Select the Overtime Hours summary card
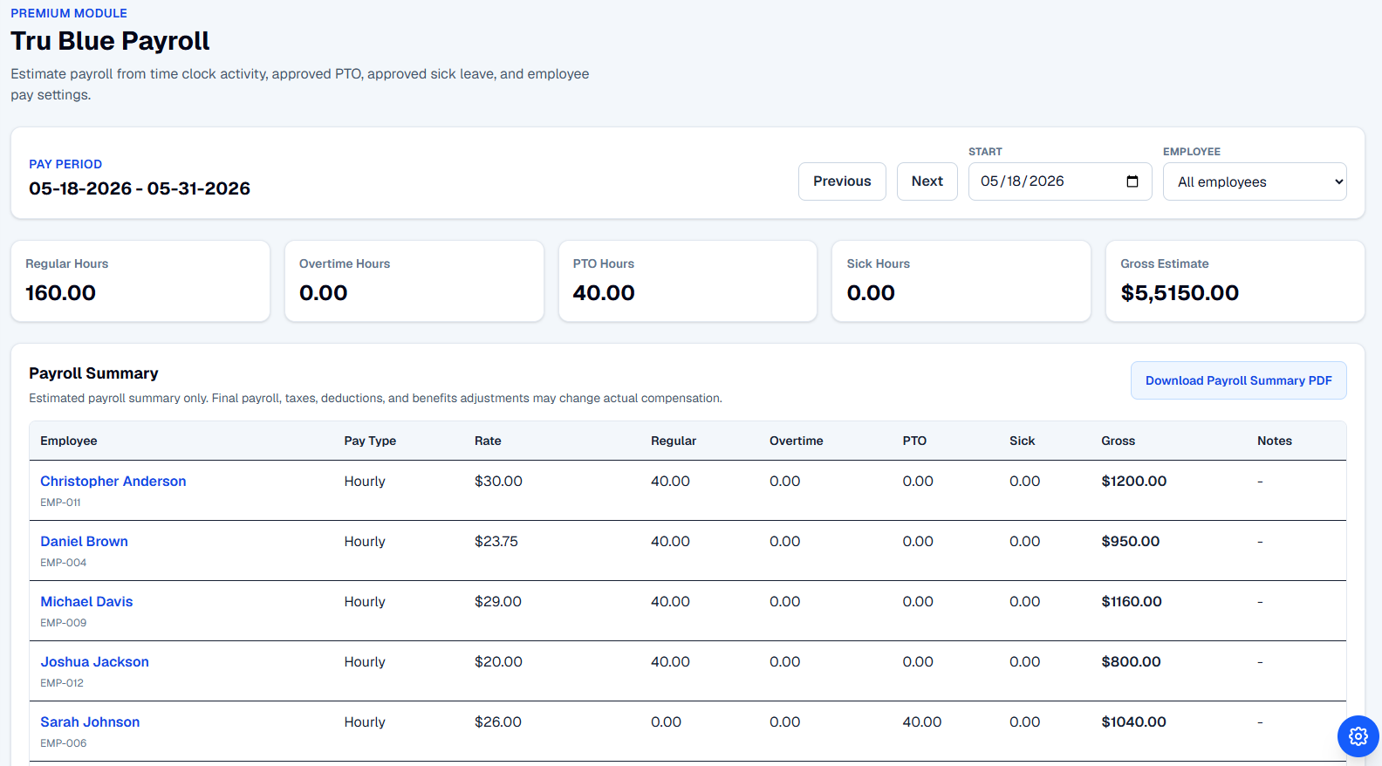Viewport: 1382px width, 766px height. point(414,281)
